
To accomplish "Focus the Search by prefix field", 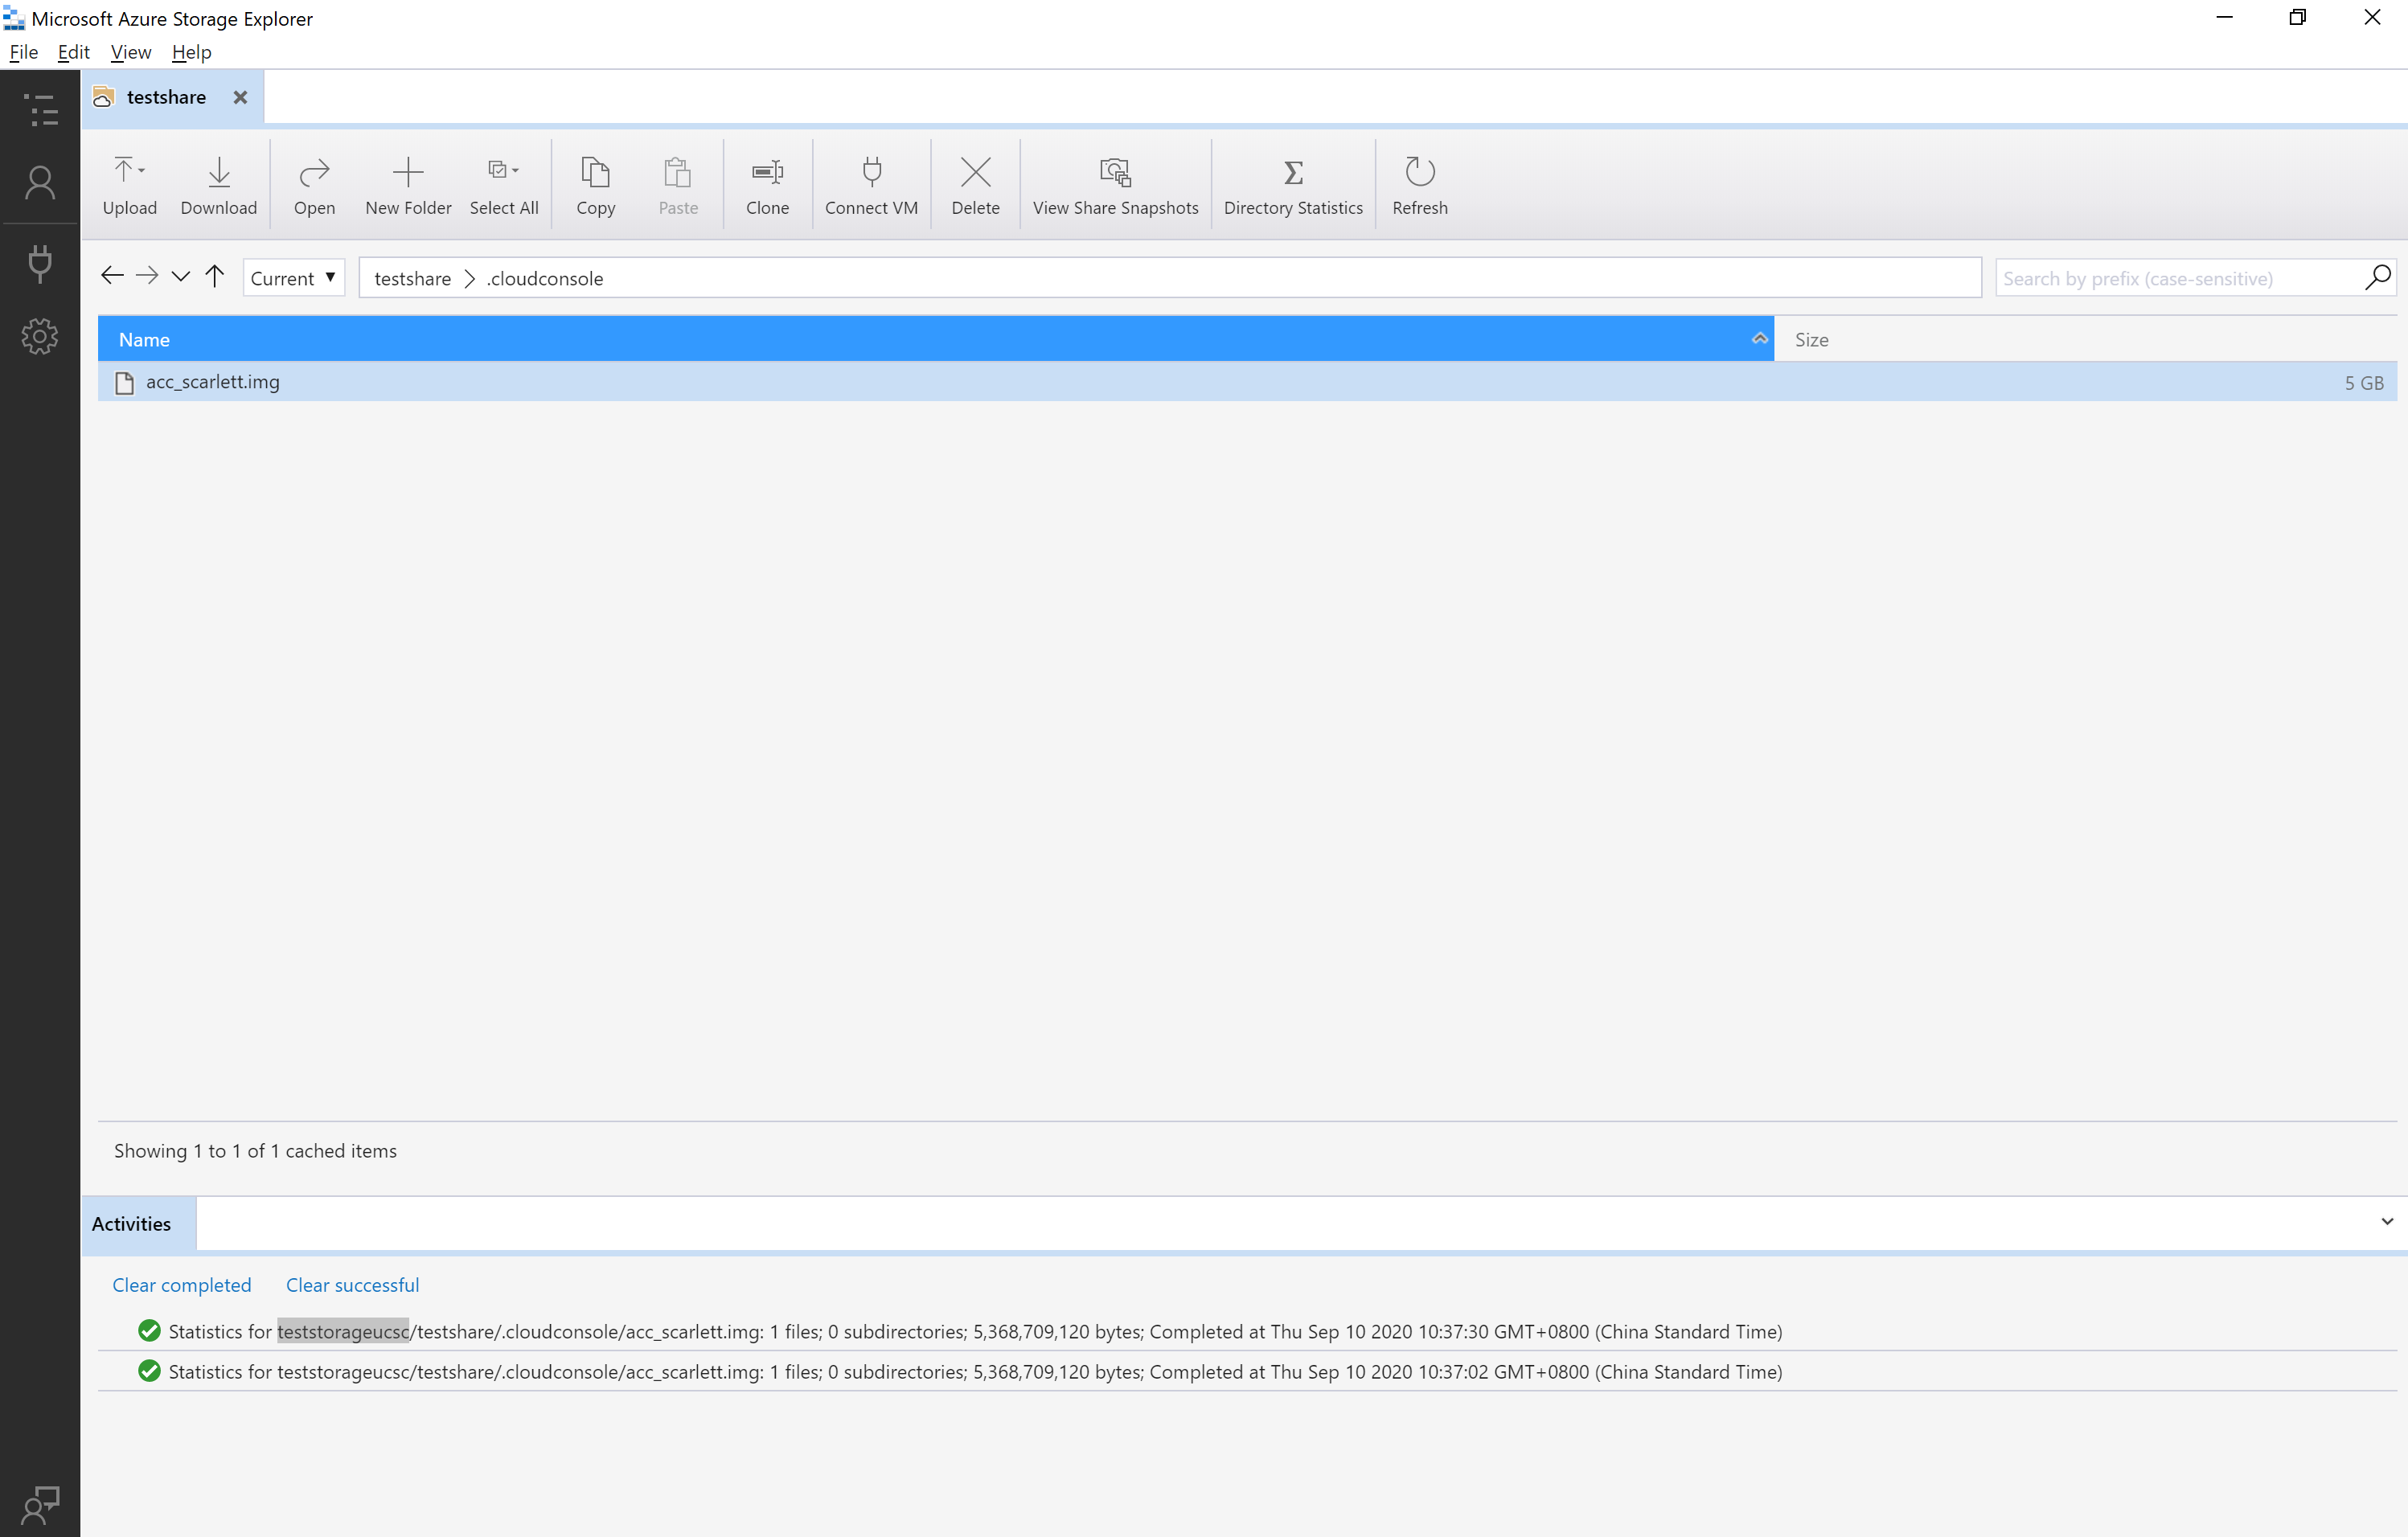I will (2178, 279).
